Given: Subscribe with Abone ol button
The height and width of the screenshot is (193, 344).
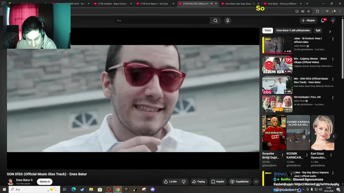Looking at the screenshot, I should point(45,181).
